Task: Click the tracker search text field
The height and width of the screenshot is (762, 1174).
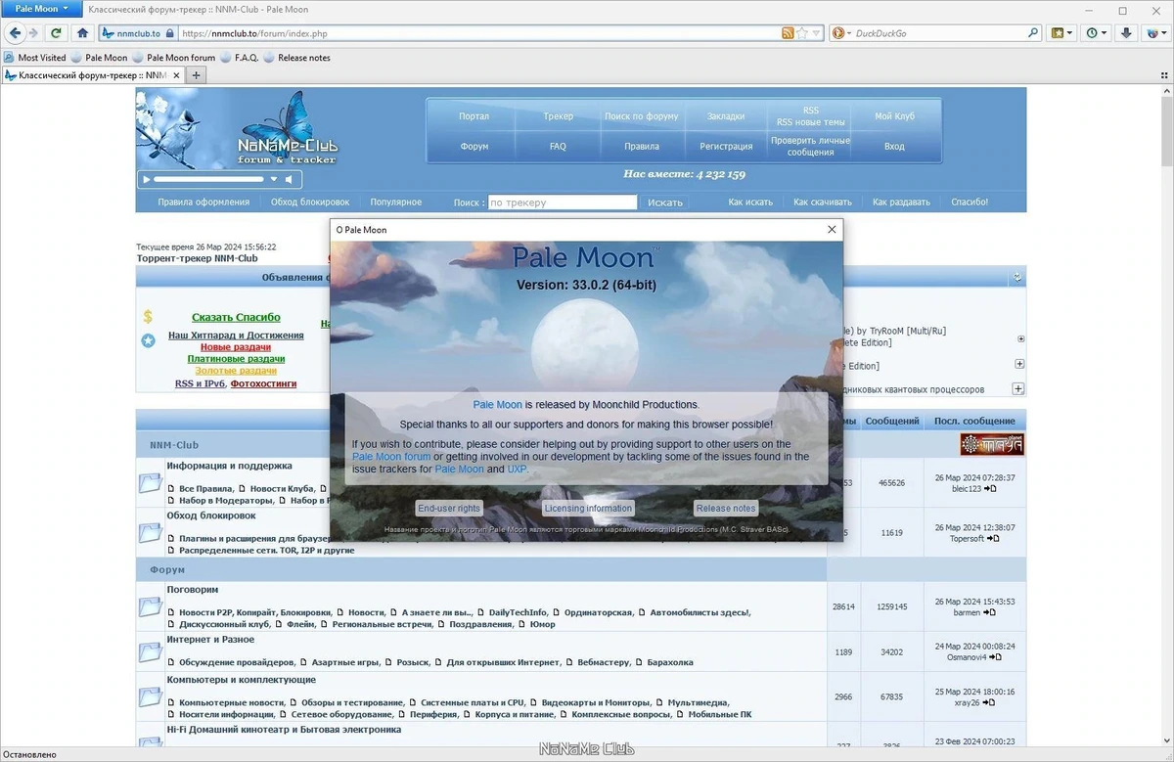Action: (x=563, y=202)
